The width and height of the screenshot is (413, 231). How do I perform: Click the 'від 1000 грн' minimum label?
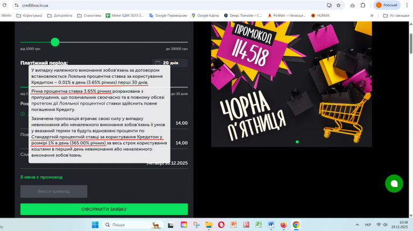click(x=30, y=49)
